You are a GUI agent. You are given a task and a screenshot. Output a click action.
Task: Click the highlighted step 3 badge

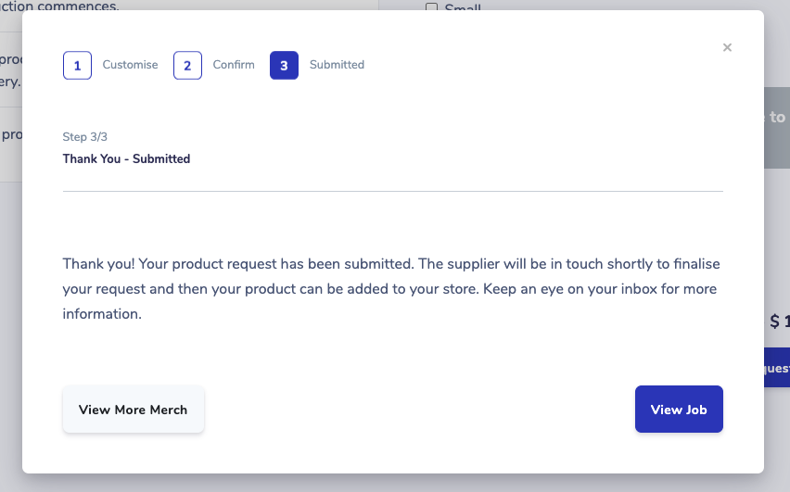[x=284, y=65]
